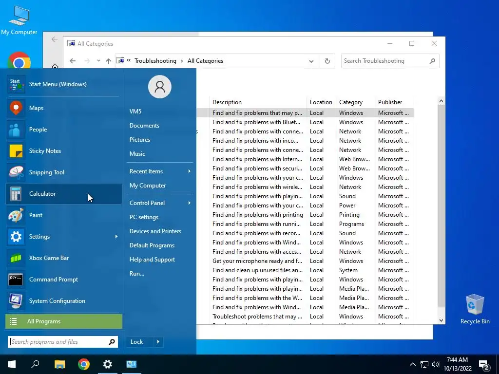Open recent locations dropdown arrow
499x374 pixels.
98,61
